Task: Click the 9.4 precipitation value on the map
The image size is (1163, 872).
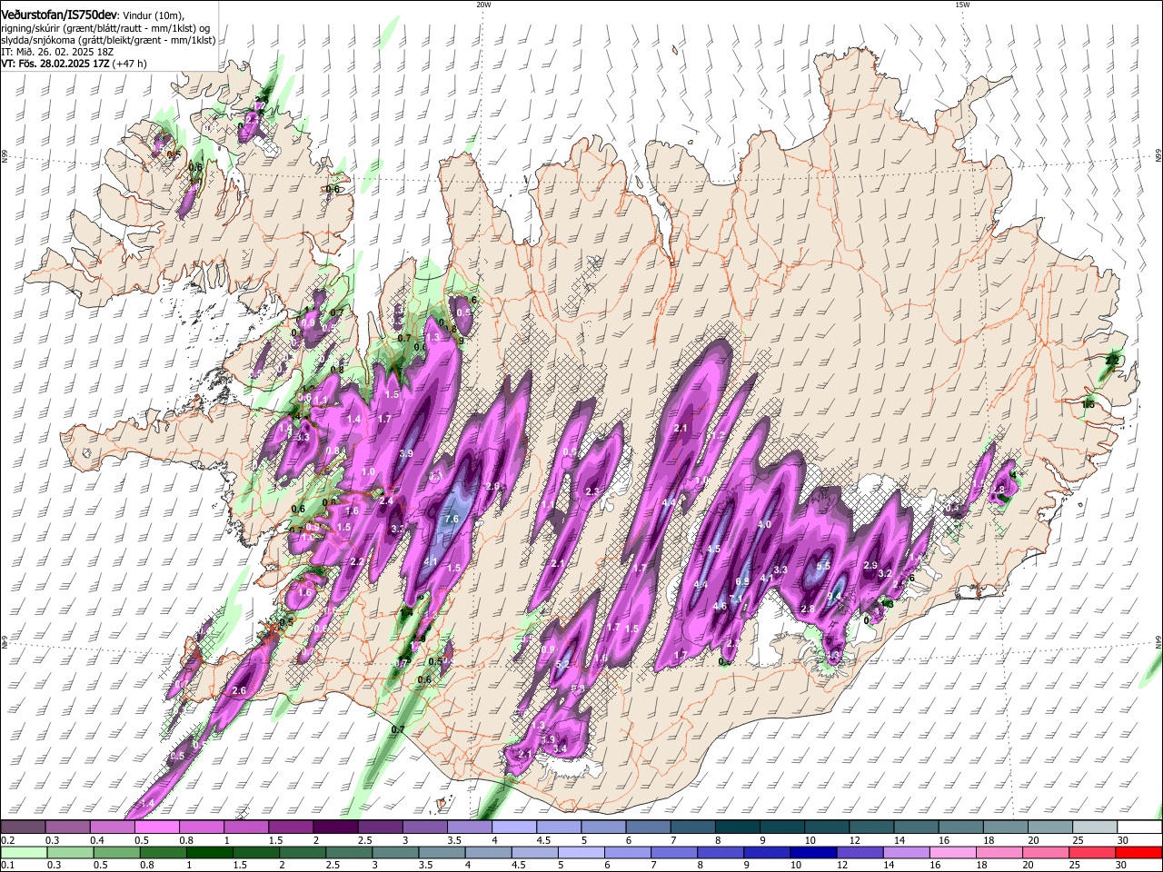Action: pyautogui.click(x=835, y=597)
